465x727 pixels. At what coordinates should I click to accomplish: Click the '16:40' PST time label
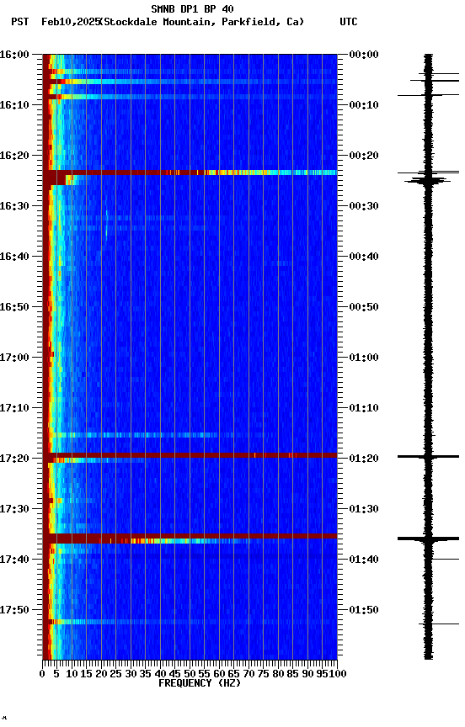click(14, 257)
